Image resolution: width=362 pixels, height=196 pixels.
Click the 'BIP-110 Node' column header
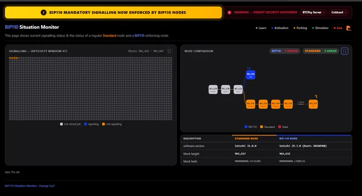[288, 138]
